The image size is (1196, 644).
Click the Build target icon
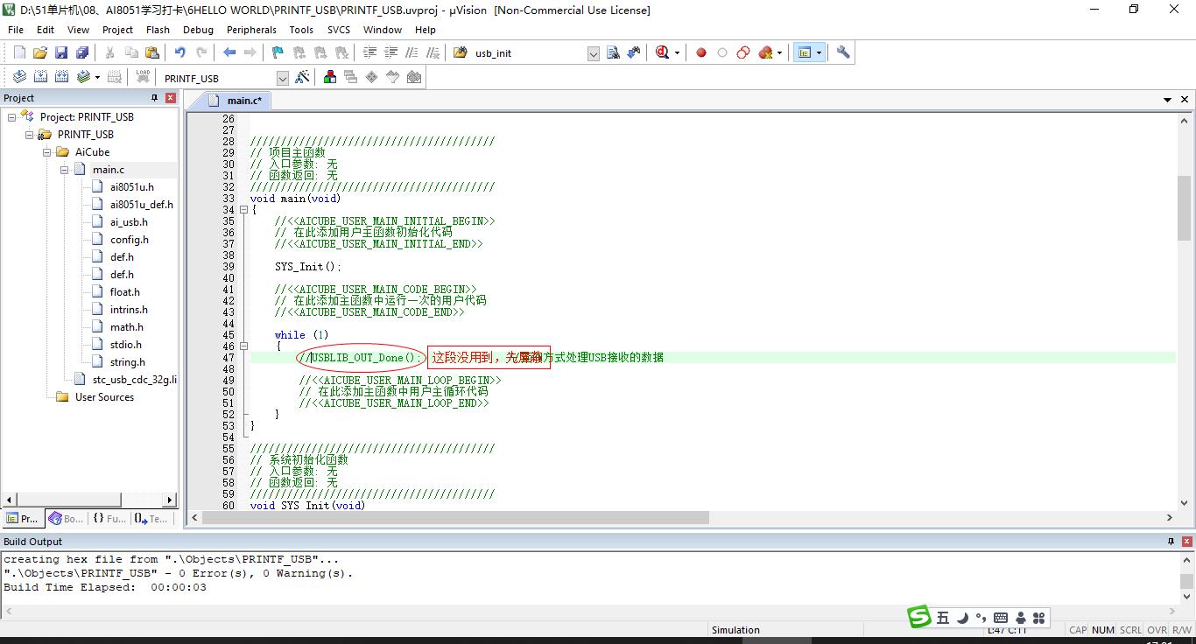click(x=41, y=78)
